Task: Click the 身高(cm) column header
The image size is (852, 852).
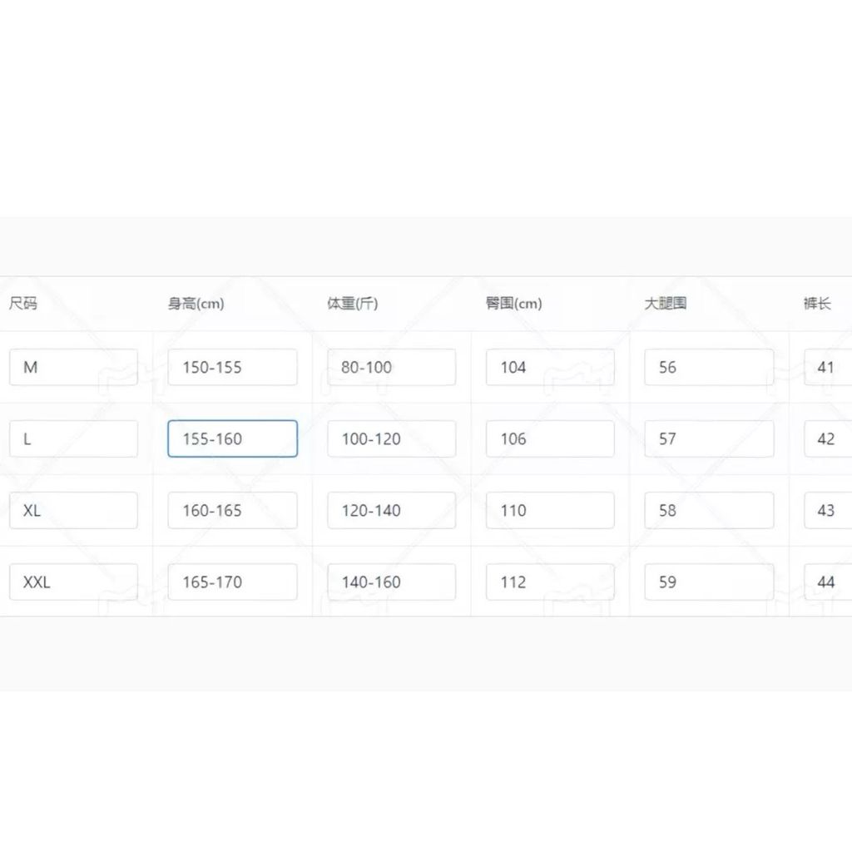Action: tap(196, 304)
